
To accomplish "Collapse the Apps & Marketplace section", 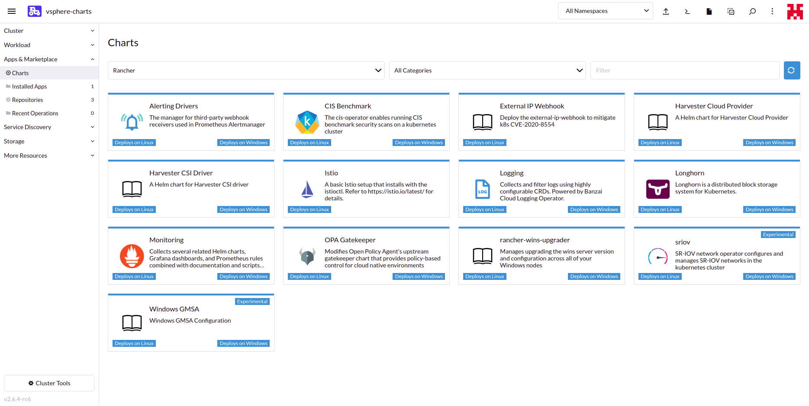I will (x=49, y=59).
